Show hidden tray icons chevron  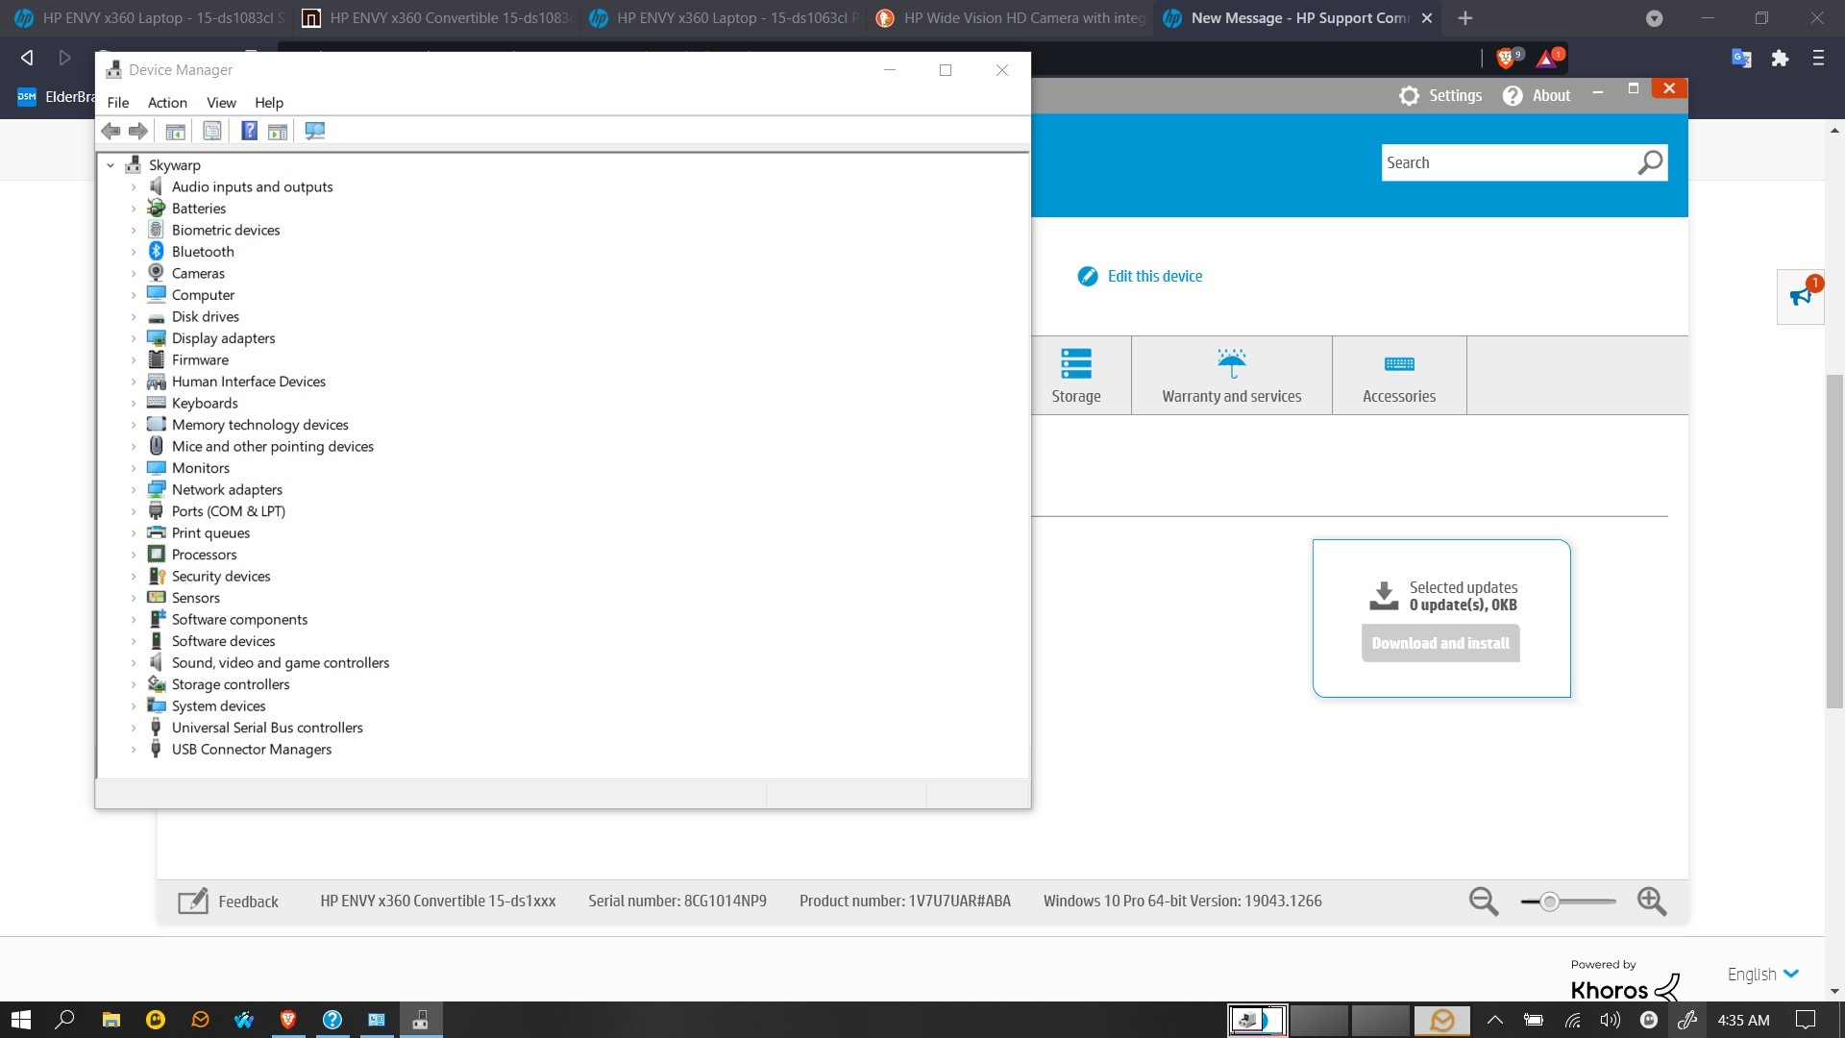point(1494,1020)
